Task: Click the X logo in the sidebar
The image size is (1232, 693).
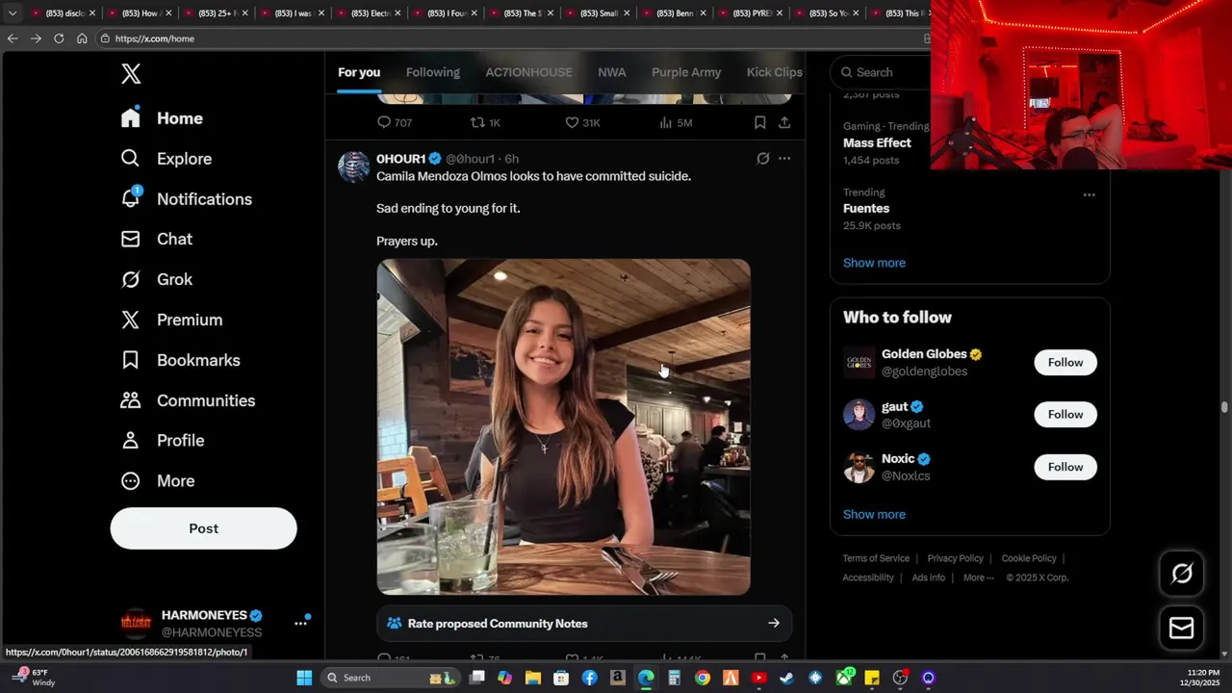Action: pos(131,73)
